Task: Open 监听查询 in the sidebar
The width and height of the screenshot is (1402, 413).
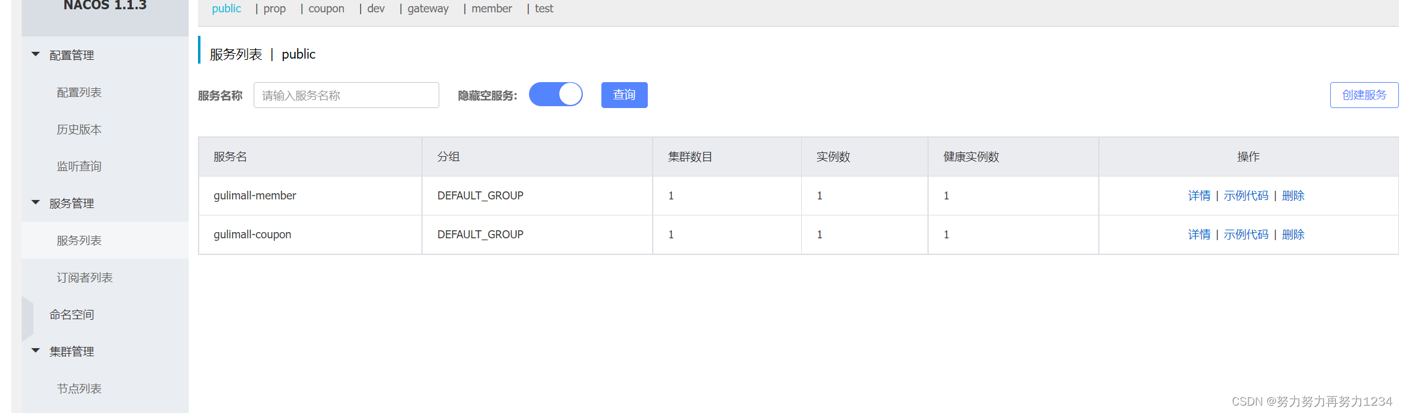Action: [79, 166]
